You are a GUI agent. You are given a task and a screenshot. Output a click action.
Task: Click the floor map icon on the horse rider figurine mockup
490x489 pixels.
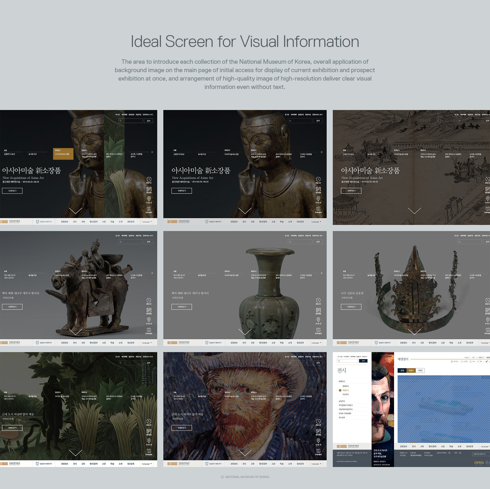tap(149, 330)
